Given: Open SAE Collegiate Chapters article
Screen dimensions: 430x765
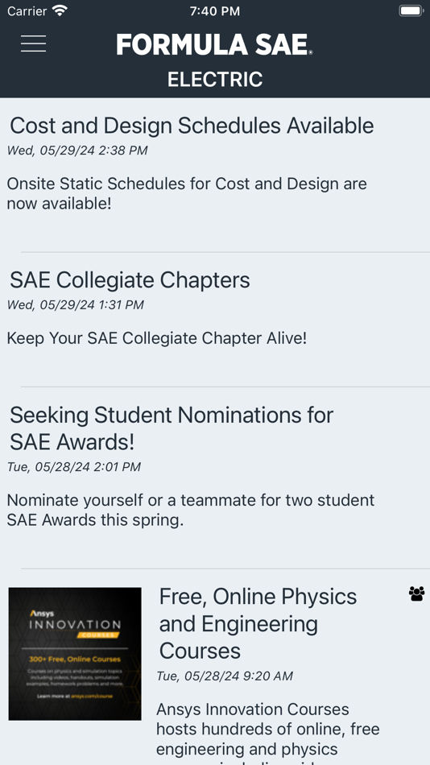Looking at the screenshot, I should pyautogui.click(x=130, y=280).
